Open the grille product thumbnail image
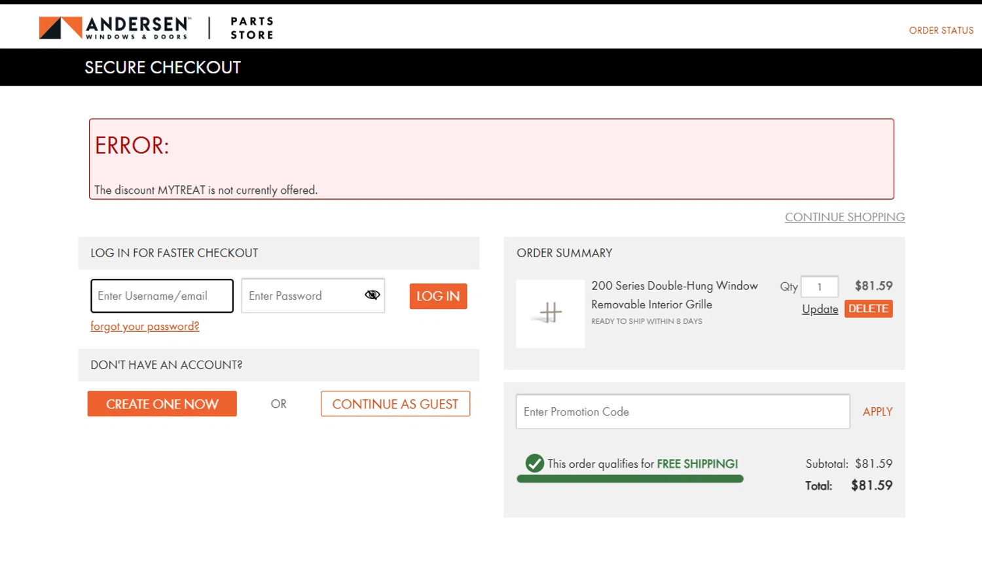Image resolution: width=982 pixels, height=574 pixels. [550, 314]
